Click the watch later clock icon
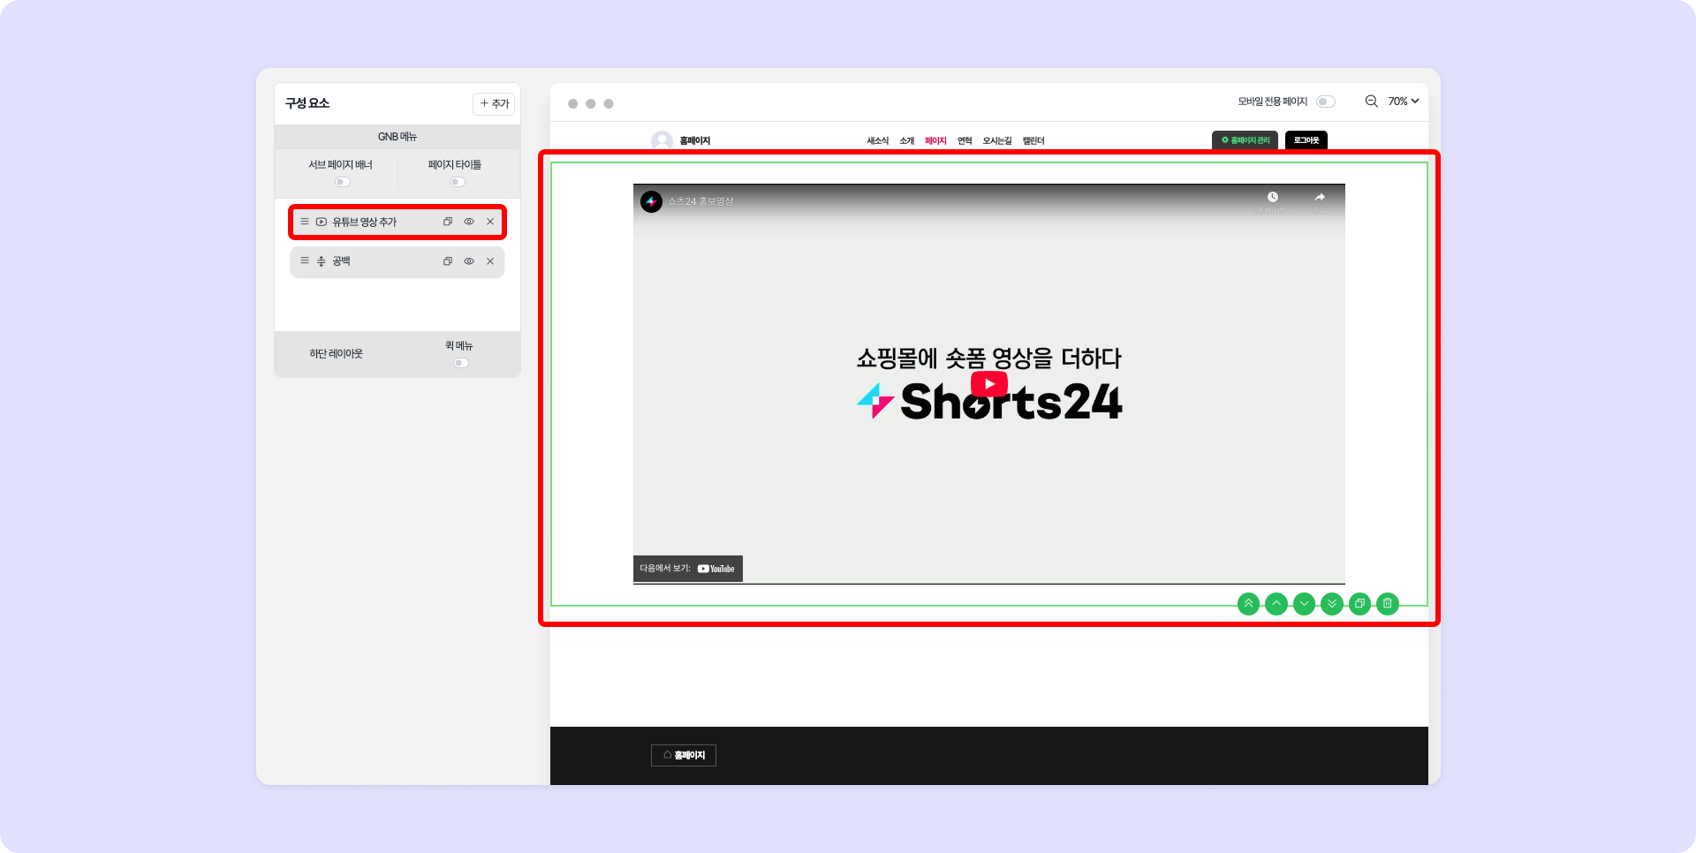The height and width of the screenshot is (853, 1696). [1273, 197]
